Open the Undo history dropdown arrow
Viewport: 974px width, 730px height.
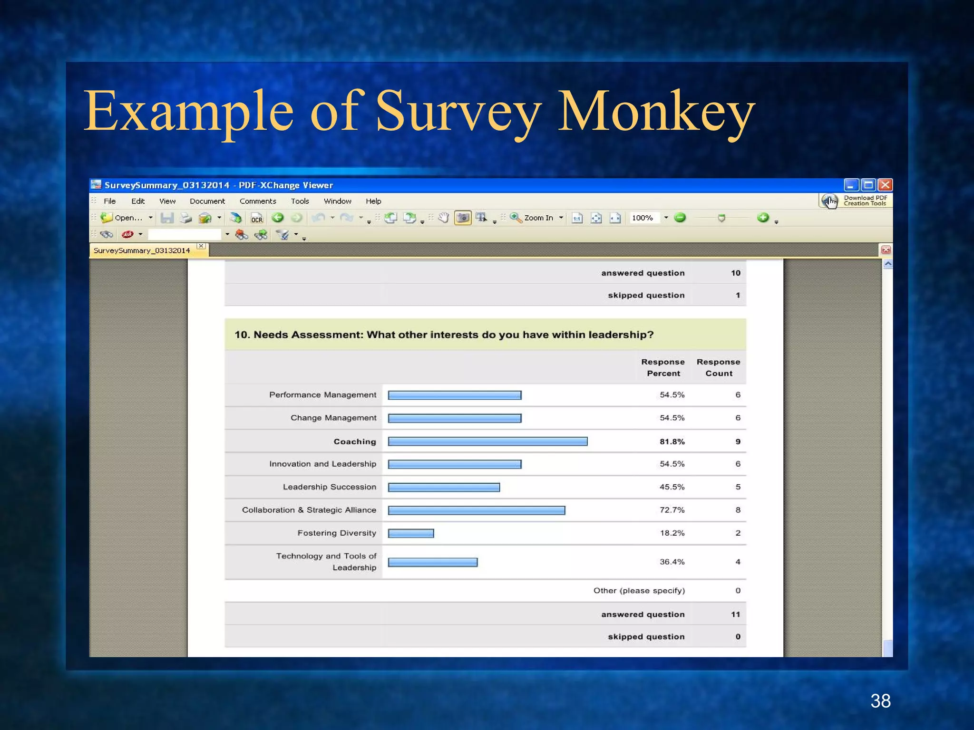[332, 218]
